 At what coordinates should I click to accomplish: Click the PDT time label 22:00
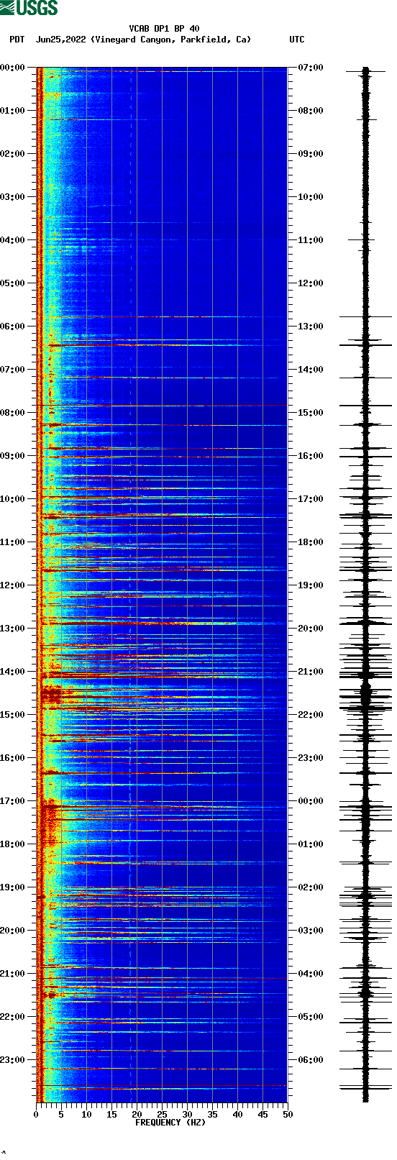point(12,1017)
